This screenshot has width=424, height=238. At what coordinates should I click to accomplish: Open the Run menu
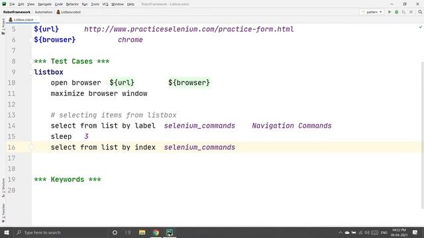85,5
